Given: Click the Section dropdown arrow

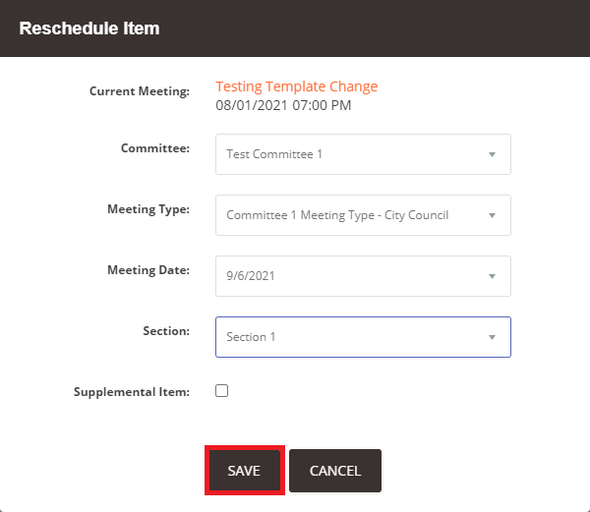Looking at the screenshot, I should click(x=492, y=337).
